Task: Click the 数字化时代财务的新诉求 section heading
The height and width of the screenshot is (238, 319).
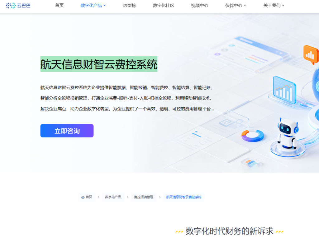Action: pos(229,231)
